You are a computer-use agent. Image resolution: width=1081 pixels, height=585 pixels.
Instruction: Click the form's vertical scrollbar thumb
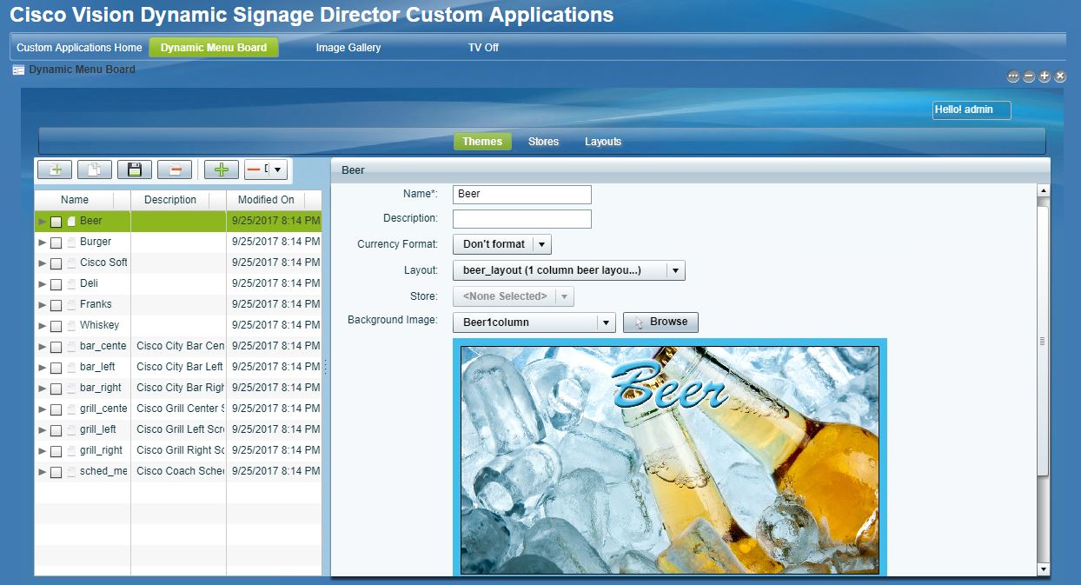[x=1044, y=341]
